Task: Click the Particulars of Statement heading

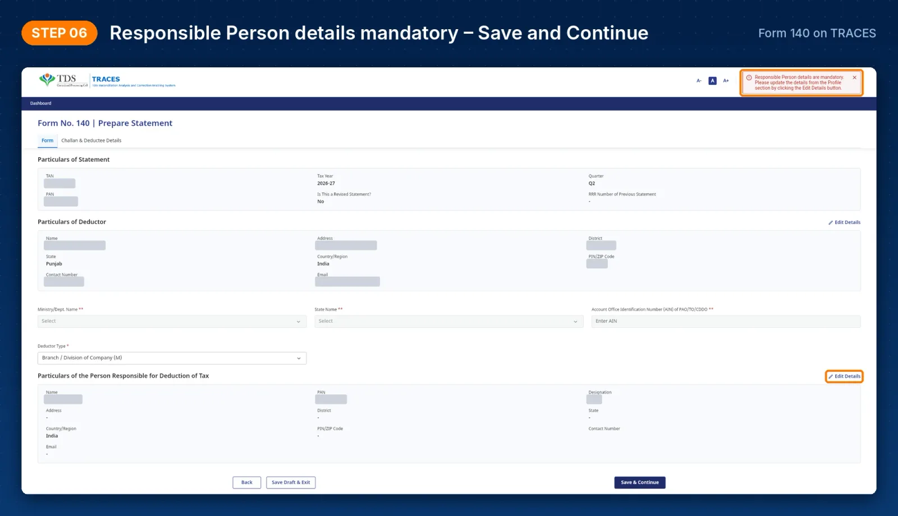Action: pos(74,159)
